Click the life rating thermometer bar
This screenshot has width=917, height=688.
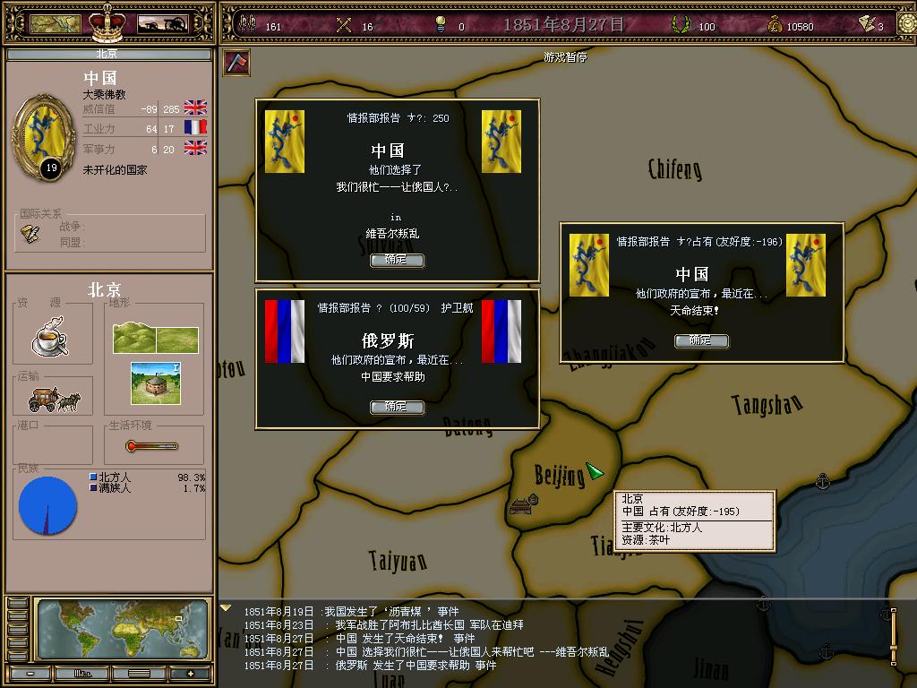(152, 446)
